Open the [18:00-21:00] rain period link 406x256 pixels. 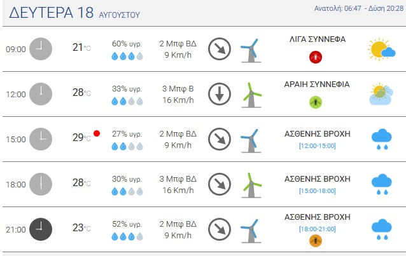click(x=318, y=229)
